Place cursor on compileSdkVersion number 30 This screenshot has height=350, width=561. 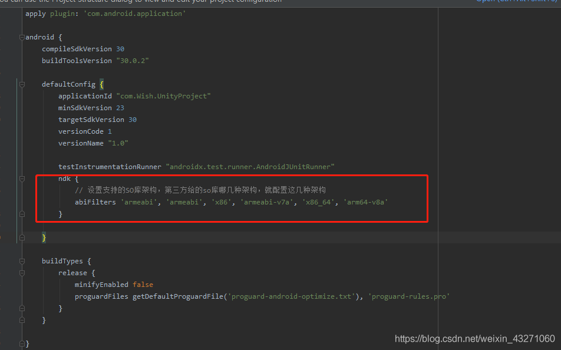120,49
